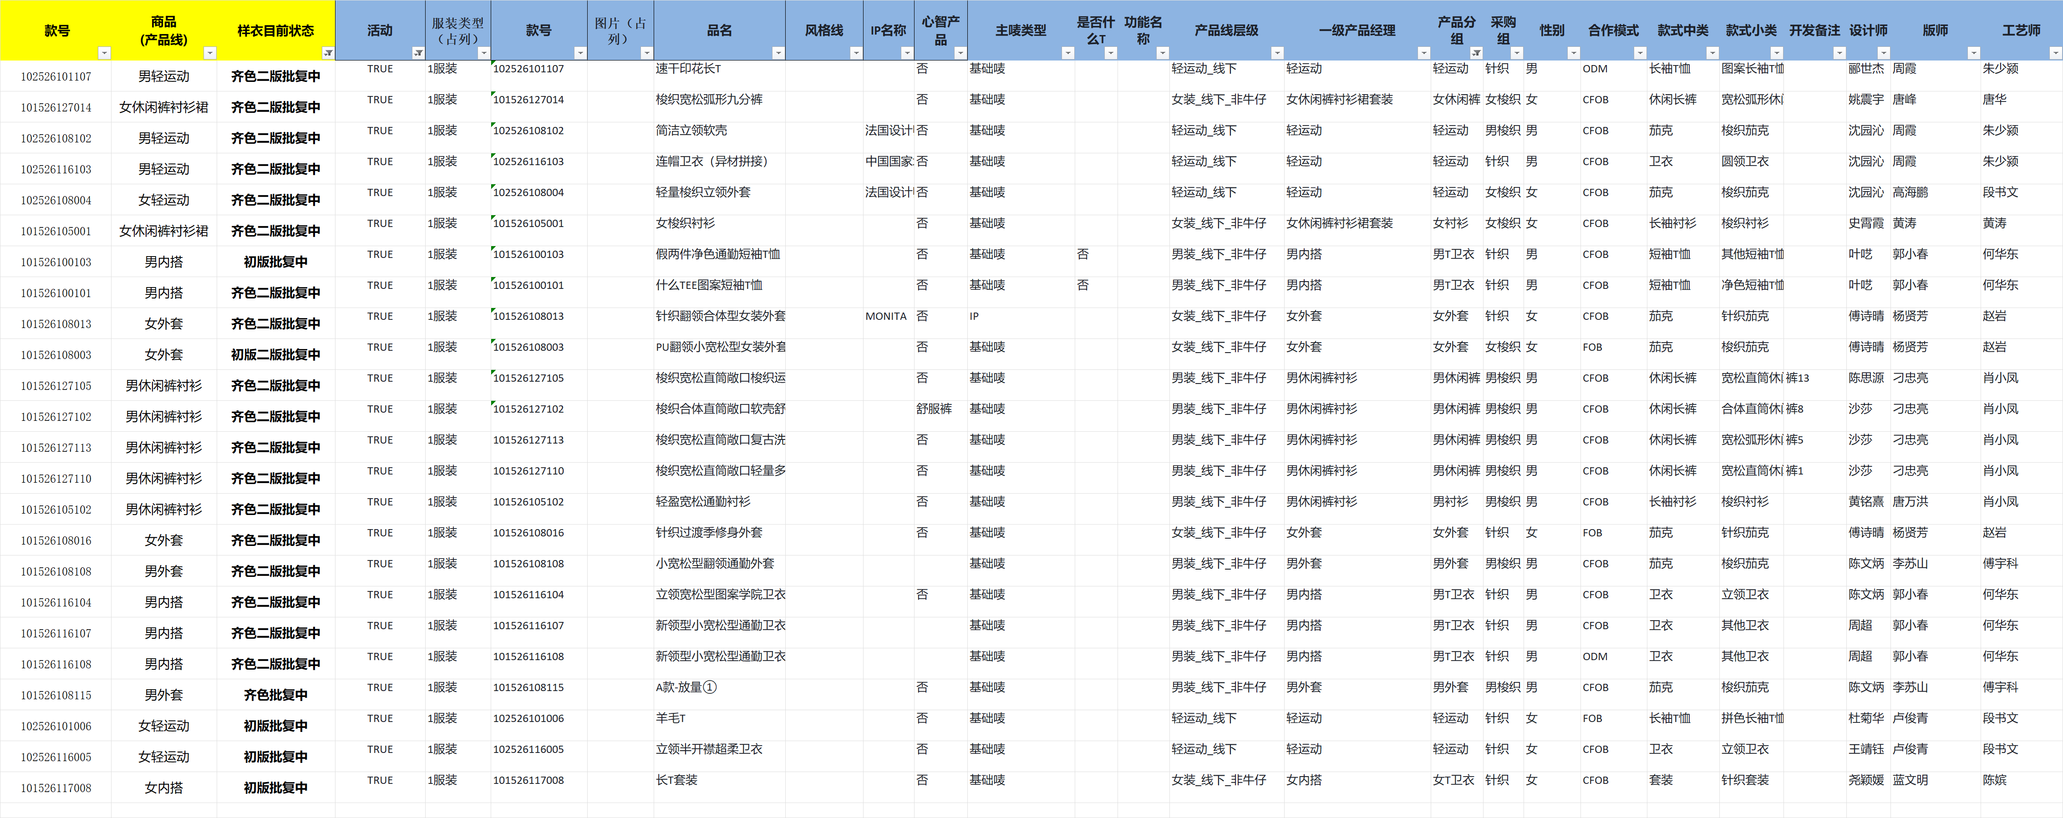
Task: Open filter dropdown of yellow 款号 header
Action: [x=104, y=53]
